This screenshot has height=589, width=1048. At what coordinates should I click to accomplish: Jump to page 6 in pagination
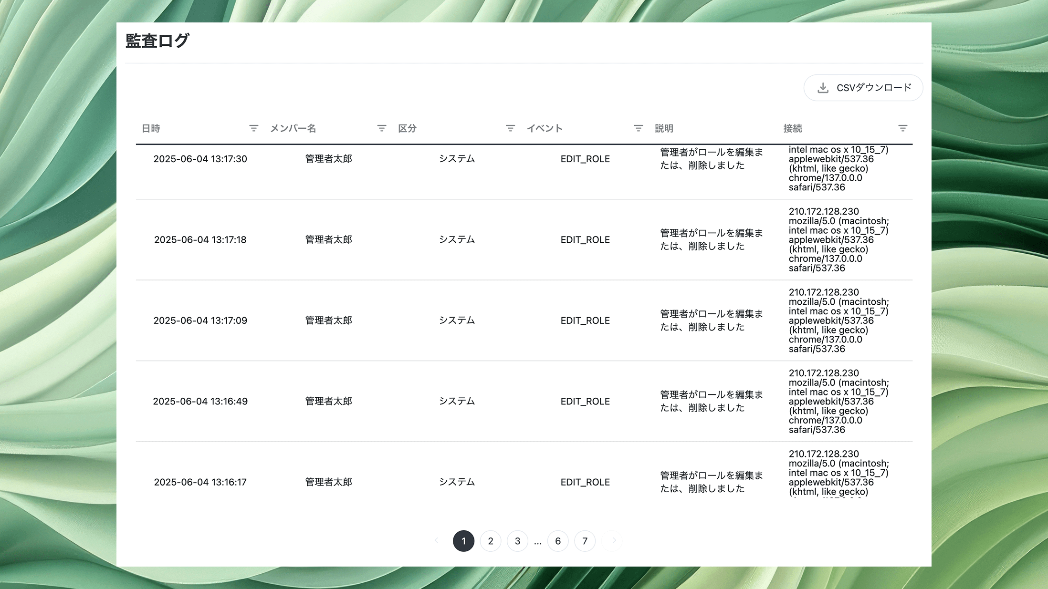tap(558, 541)
